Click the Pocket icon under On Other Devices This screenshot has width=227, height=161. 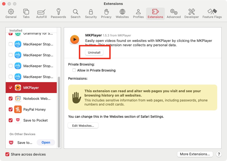(x=11, y=143)
